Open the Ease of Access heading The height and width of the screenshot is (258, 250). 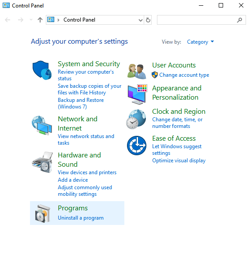[174, 138]
